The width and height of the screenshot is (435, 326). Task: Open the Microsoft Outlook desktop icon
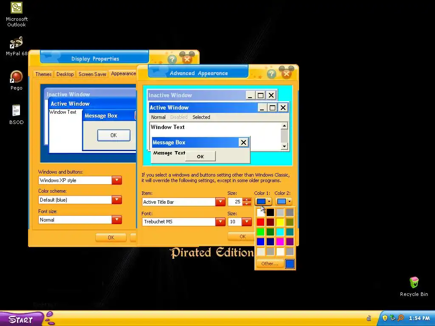coord(17,14)
